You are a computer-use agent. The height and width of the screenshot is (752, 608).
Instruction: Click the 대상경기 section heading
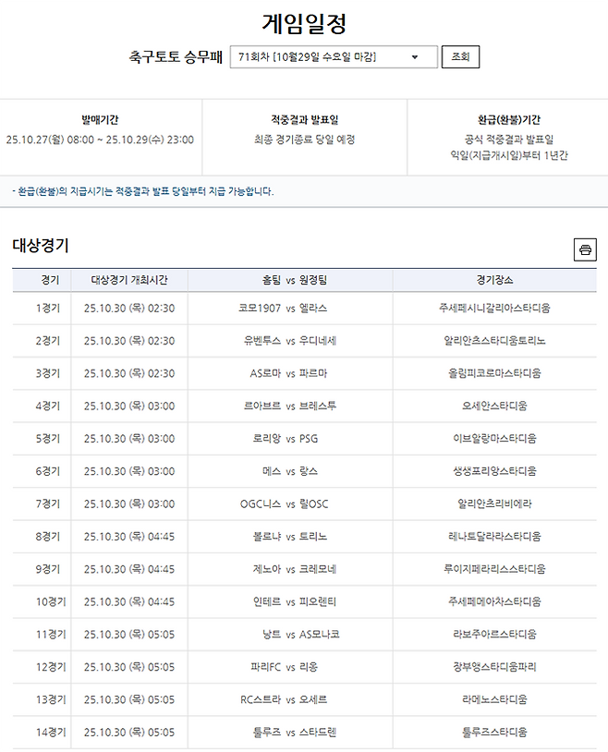(x=41, y=246)
